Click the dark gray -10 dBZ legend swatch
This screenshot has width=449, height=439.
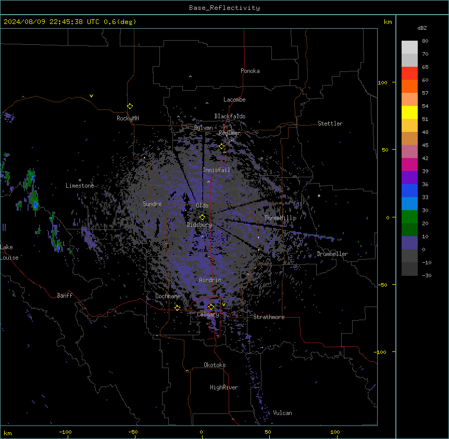[409, 269]
